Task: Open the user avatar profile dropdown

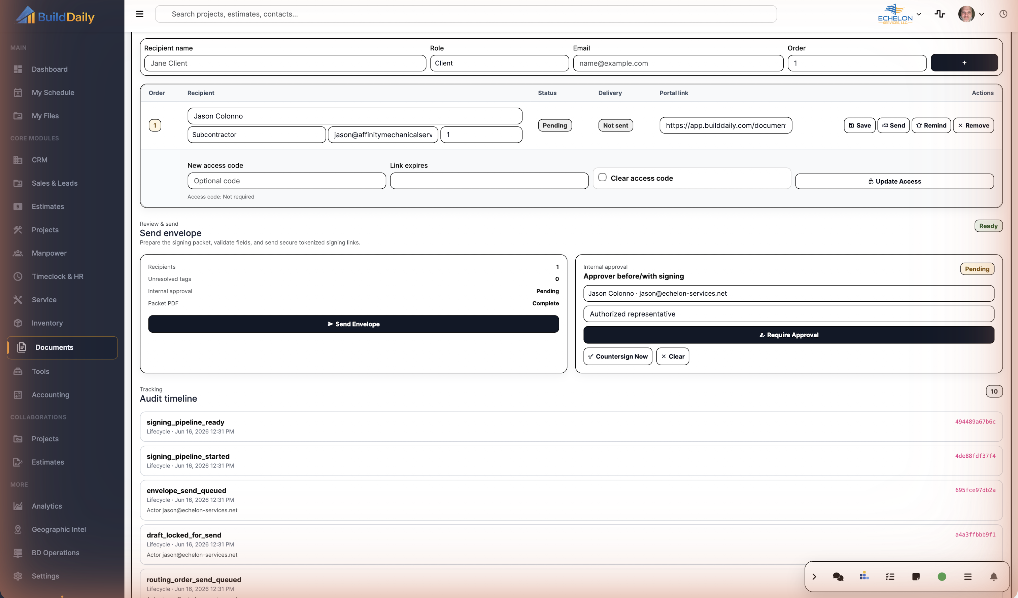Action: click(971, 14)
